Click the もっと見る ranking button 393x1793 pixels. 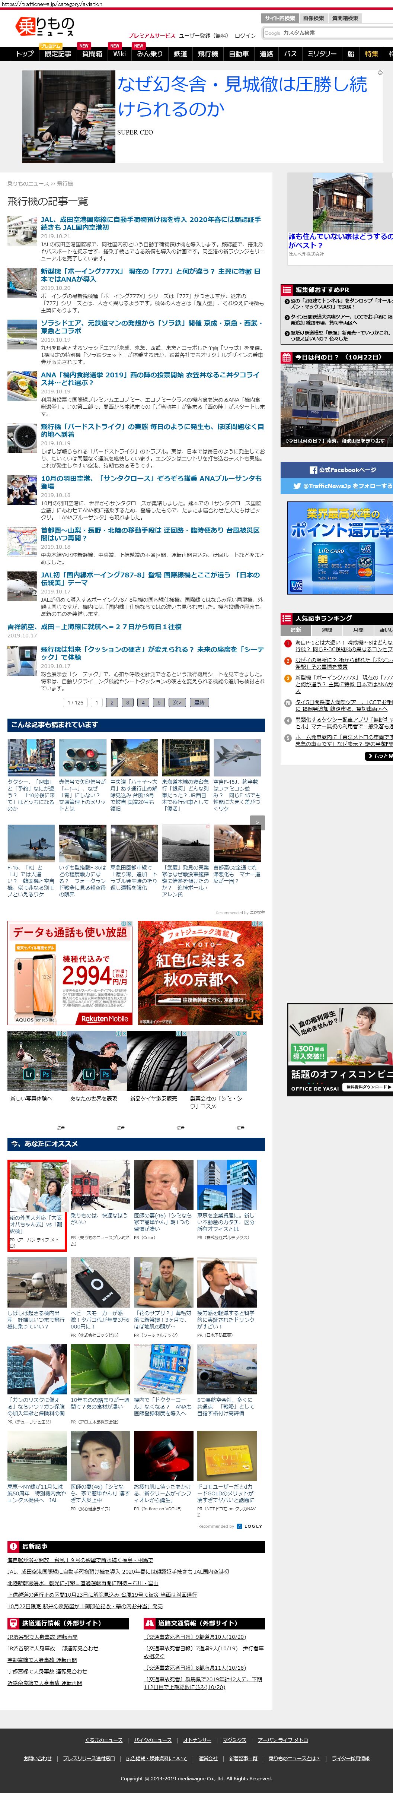[x=379, y=756]
